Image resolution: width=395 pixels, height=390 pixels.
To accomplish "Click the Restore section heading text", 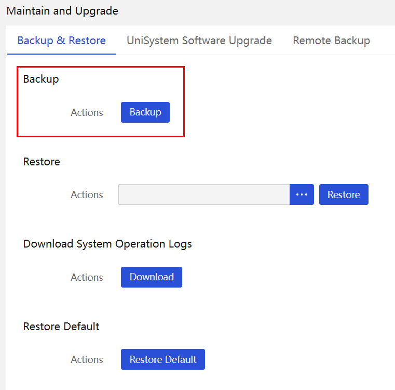I will pyautogui.click(x=42, y=162).
